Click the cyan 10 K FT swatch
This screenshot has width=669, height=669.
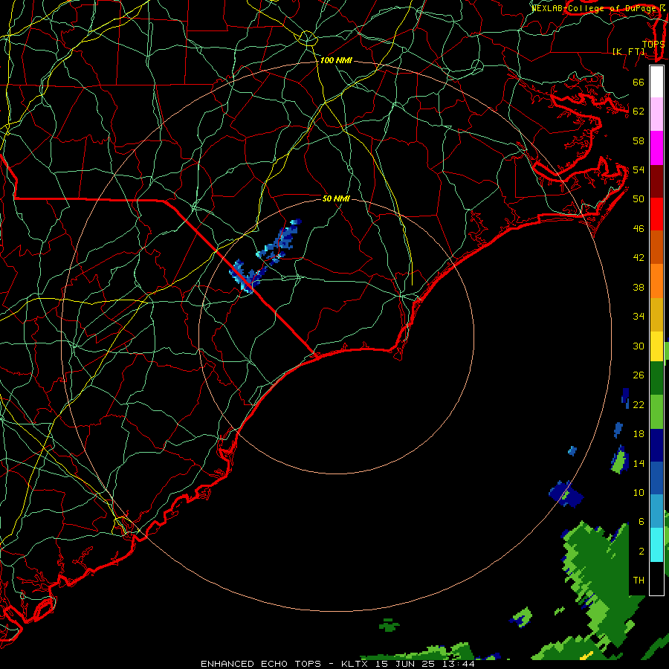coord(656,546)
